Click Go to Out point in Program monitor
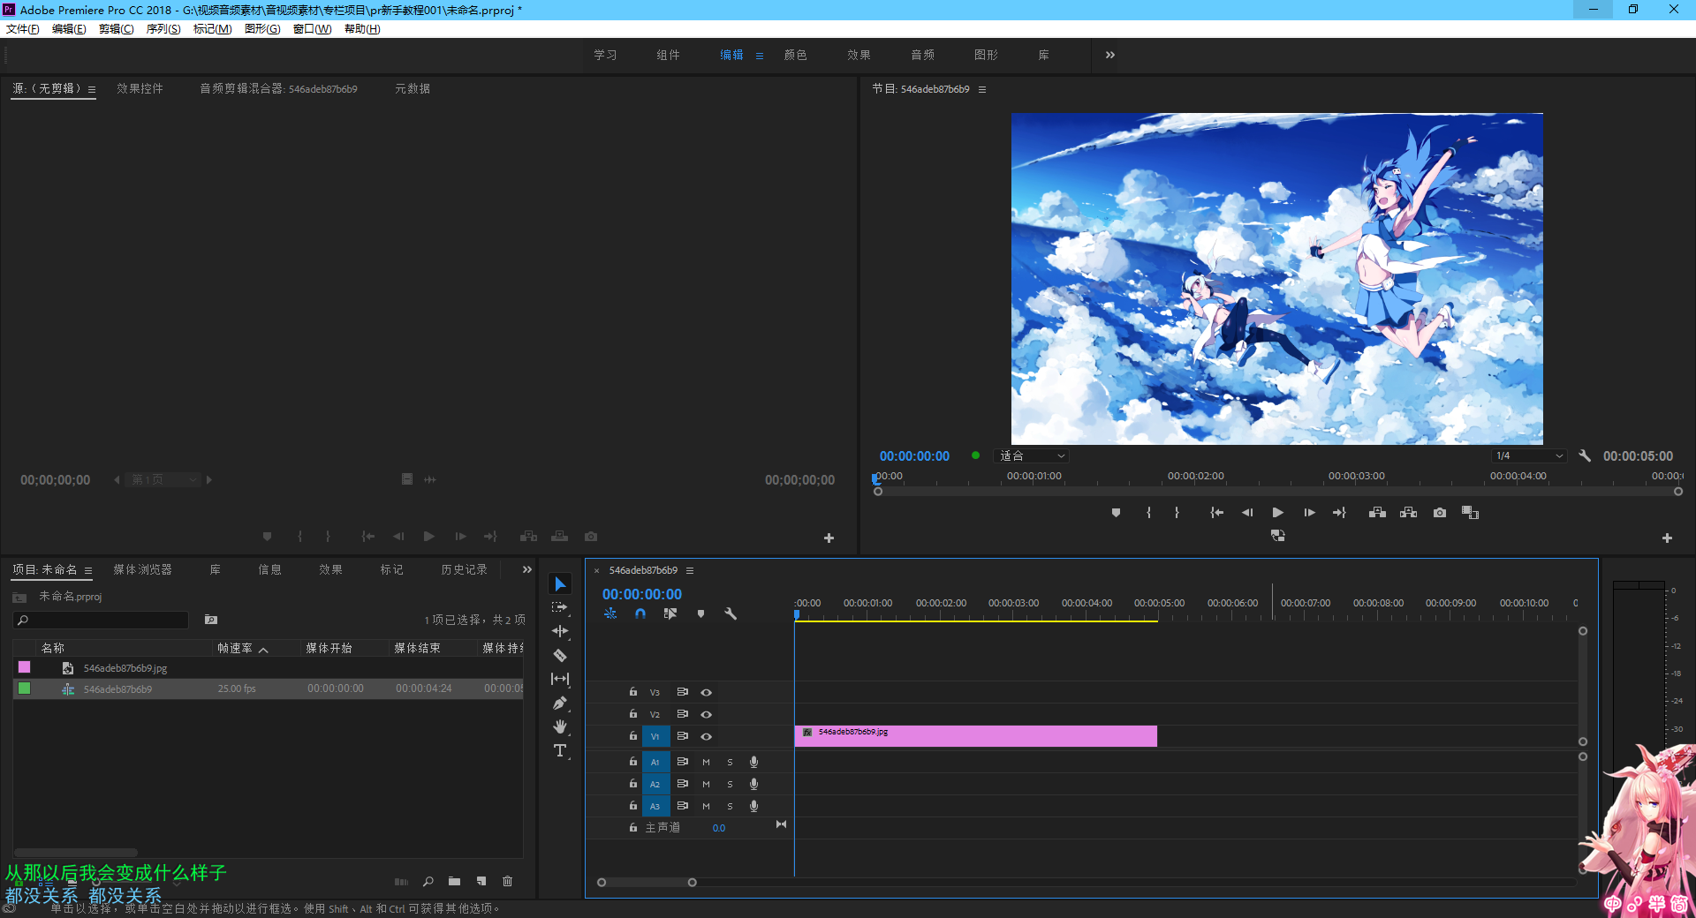 point(1339,513)
